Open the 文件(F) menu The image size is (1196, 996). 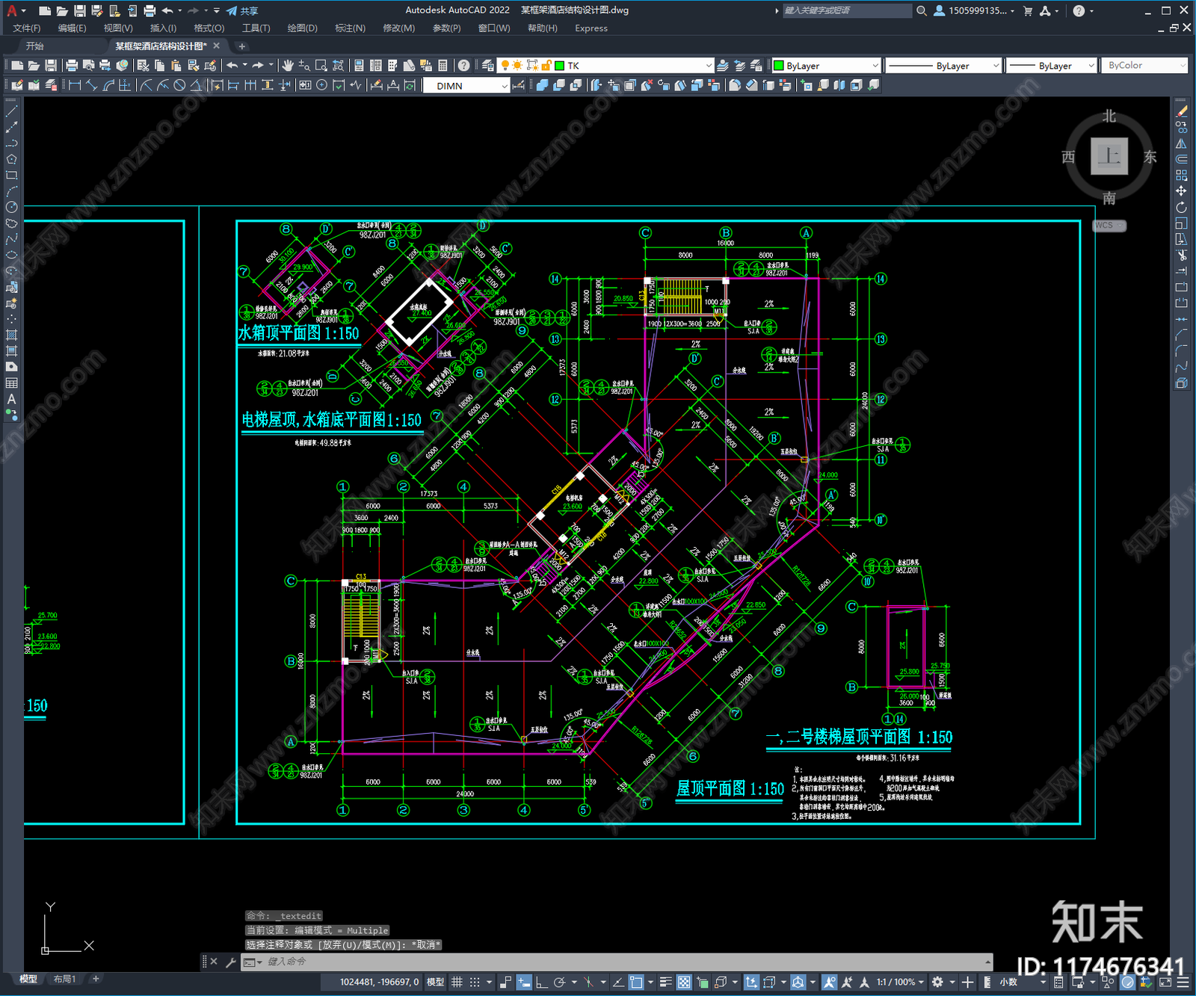click(x=27, y=28)
